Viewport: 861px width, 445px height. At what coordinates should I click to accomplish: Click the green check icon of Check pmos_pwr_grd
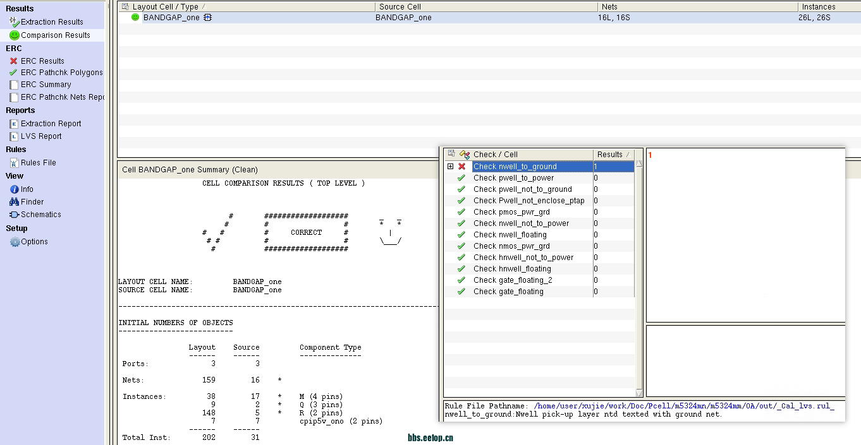pyautogui.click(x=462, y=212)
